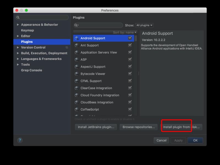Viewport: 220px width, 165px height.
Task: Open the Grep Console settings page
Action: [x=31, y=70]
